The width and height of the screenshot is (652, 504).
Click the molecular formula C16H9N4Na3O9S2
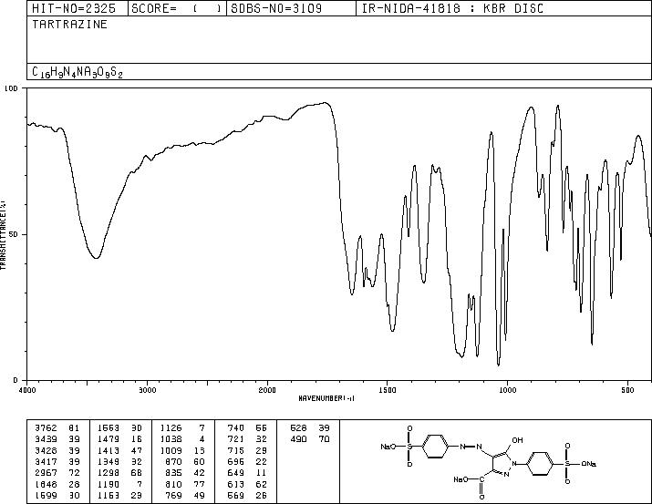78,72
